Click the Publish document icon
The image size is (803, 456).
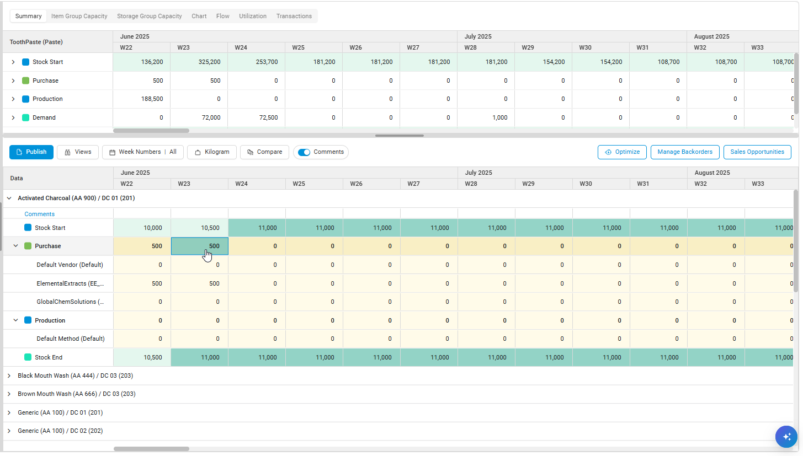tap(19, 152)
